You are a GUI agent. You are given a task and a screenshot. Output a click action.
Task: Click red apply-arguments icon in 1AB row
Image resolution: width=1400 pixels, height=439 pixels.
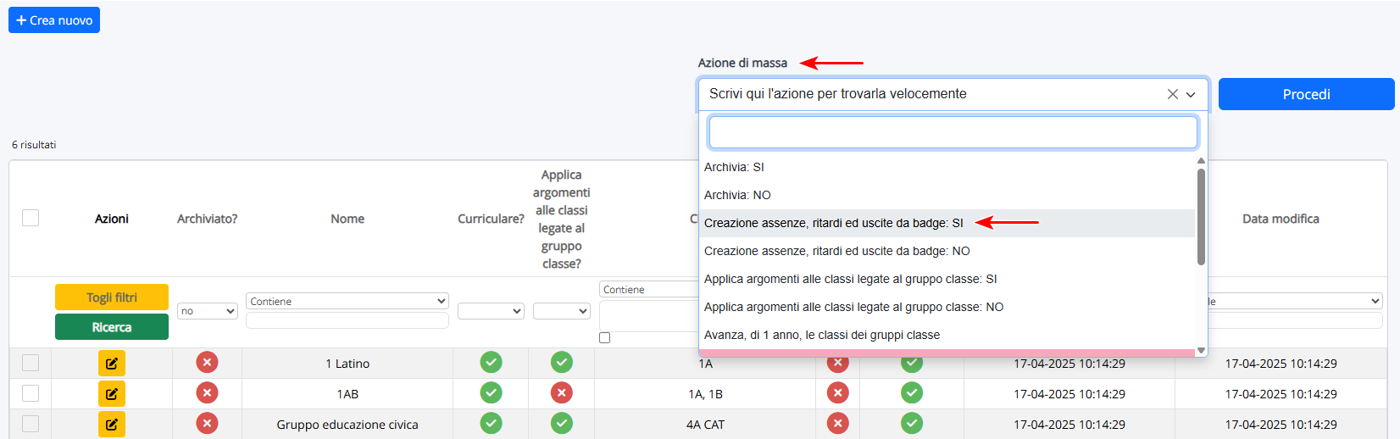(561, 393)
